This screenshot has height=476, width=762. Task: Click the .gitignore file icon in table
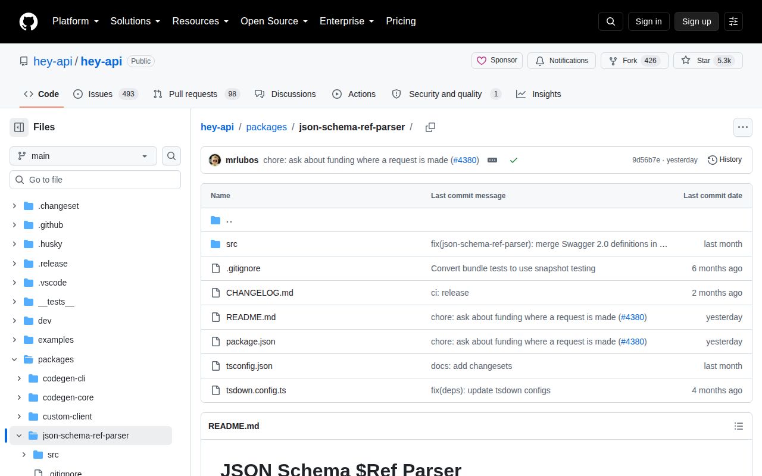coord(216,268)
